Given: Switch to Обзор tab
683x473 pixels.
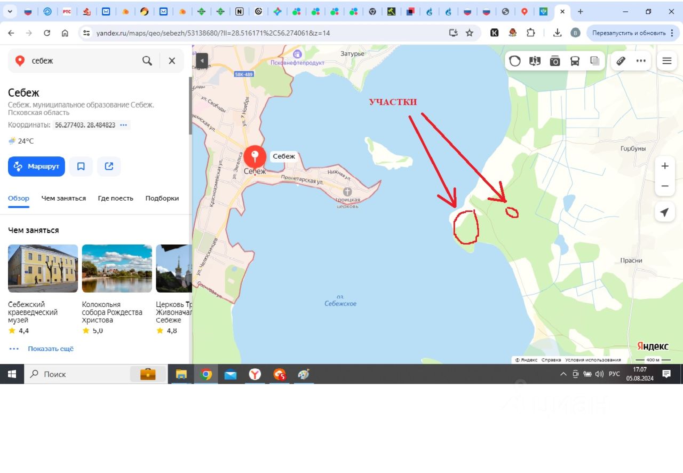Looking at the screenshot, I should click(x=19, y=198).
